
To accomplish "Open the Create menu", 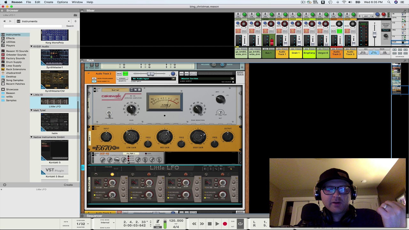I will 49,2.
